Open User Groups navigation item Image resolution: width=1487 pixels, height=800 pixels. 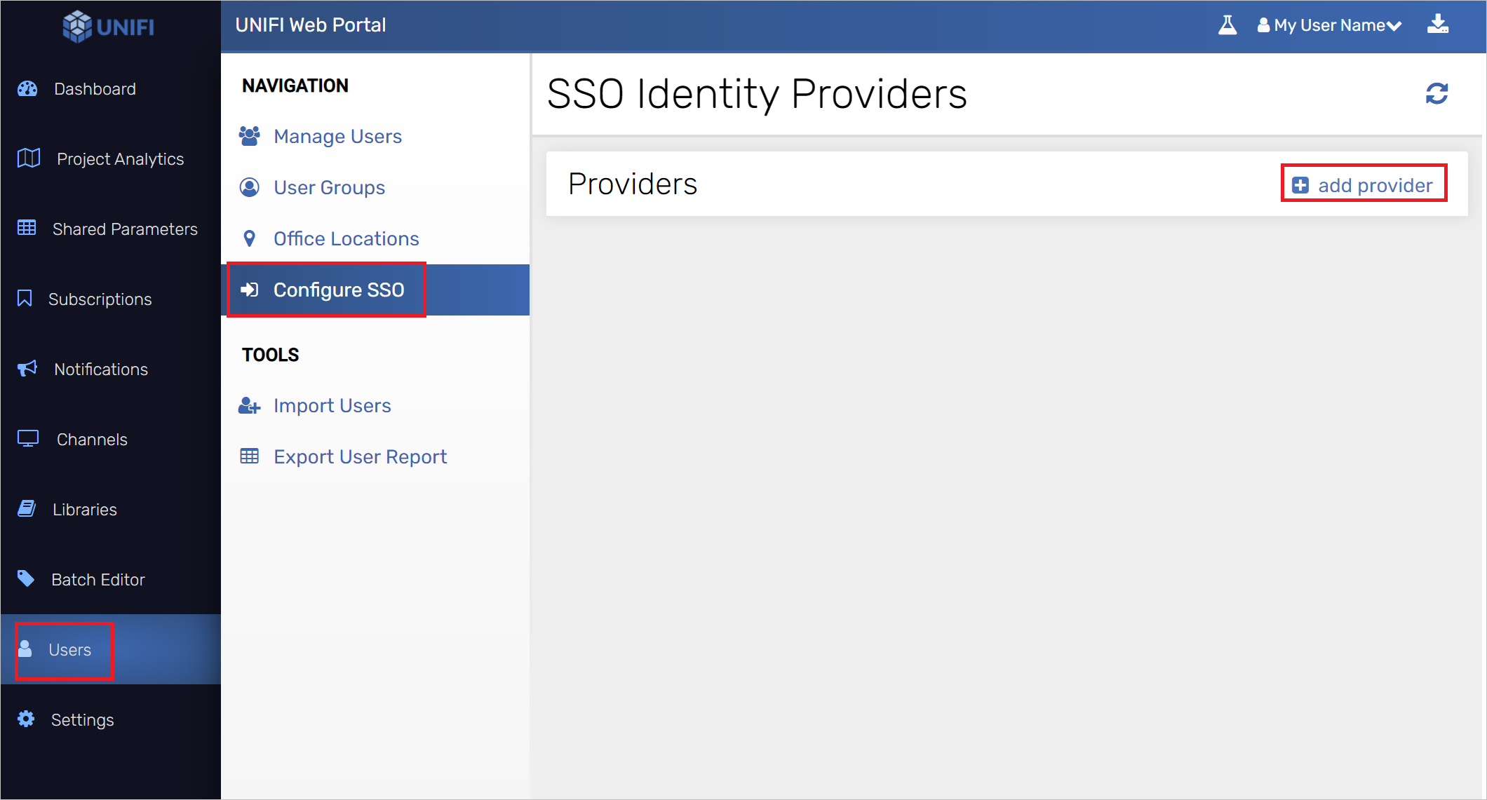[328, 187]
